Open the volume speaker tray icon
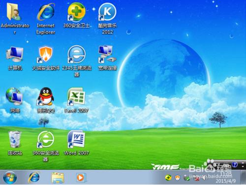 205,178
